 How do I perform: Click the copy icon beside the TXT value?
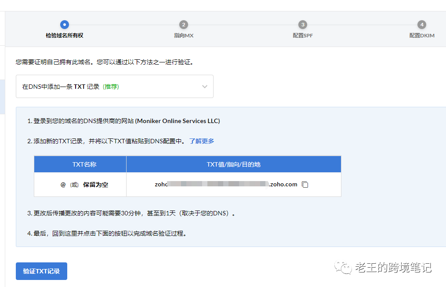(x=305, y=185)
